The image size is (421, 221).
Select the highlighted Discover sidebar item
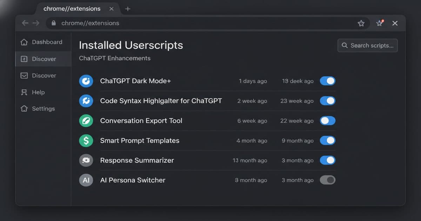tap(43, 59)
